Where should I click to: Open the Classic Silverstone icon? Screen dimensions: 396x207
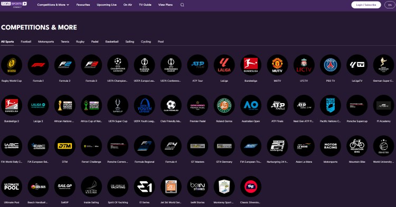coord(251,186)
